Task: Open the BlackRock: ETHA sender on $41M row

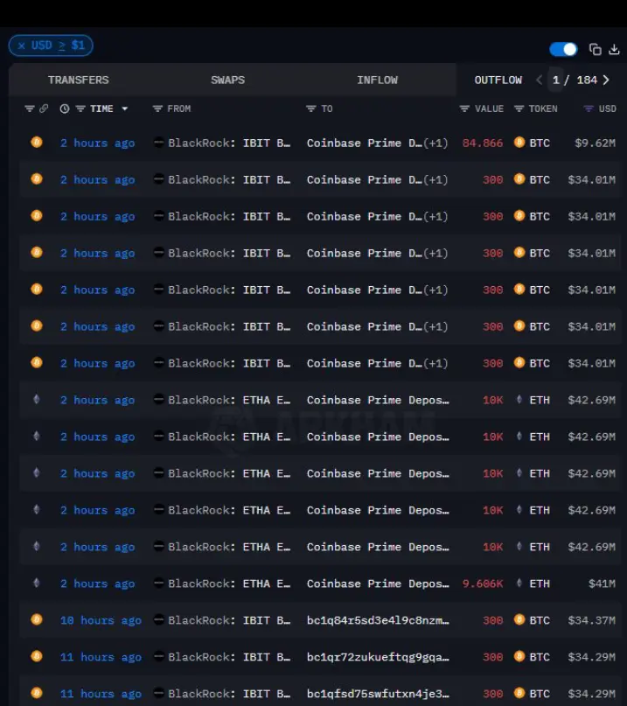Action: click(229, 584)
